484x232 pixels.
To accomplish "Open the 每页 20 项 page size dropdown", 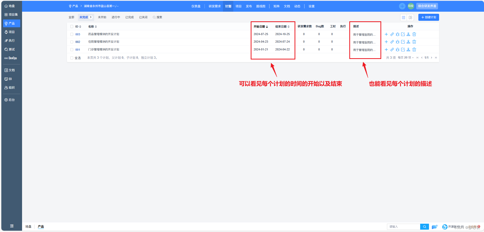I will [x=406, y=58].
